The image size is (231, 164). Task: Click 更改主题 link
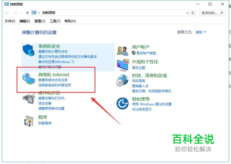(x=139, y=67)
